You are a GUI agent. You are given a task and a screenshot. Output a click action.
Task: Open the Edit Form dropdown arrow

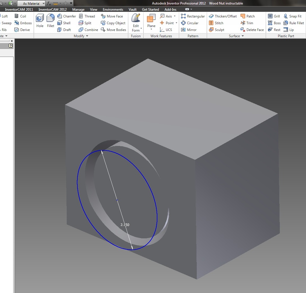pyautogui.click(x=141, y=28)
